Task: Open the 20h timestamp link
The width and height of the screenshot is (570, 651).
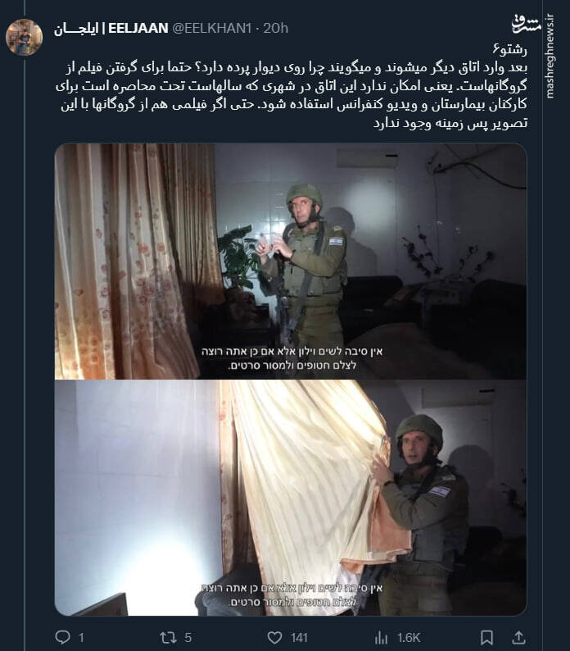Action: click(x=275, y=28)
